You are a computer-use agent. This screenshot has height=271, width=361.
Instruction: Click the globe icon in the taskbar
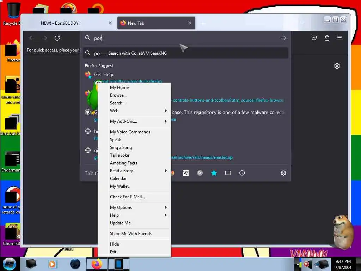[75, 264]
